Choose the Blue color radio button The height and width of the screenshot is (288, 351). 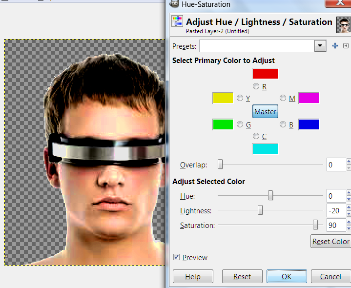click(x=283, y=124)
